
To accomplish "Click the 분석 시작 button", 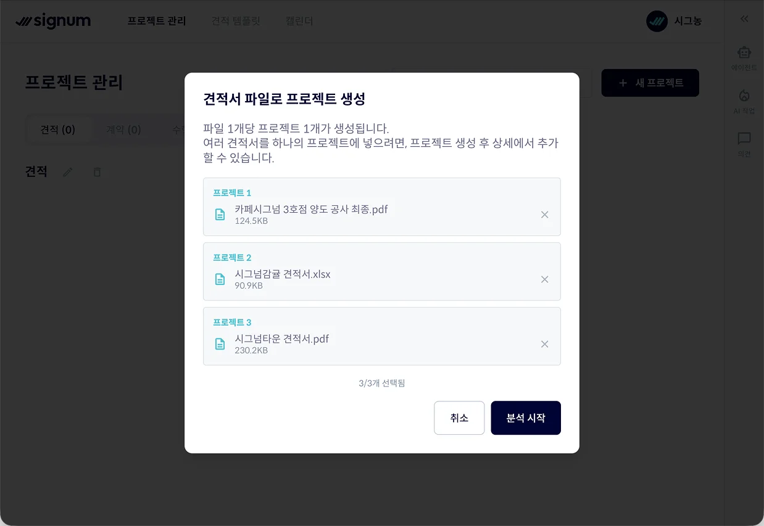I will coord(526,417).
